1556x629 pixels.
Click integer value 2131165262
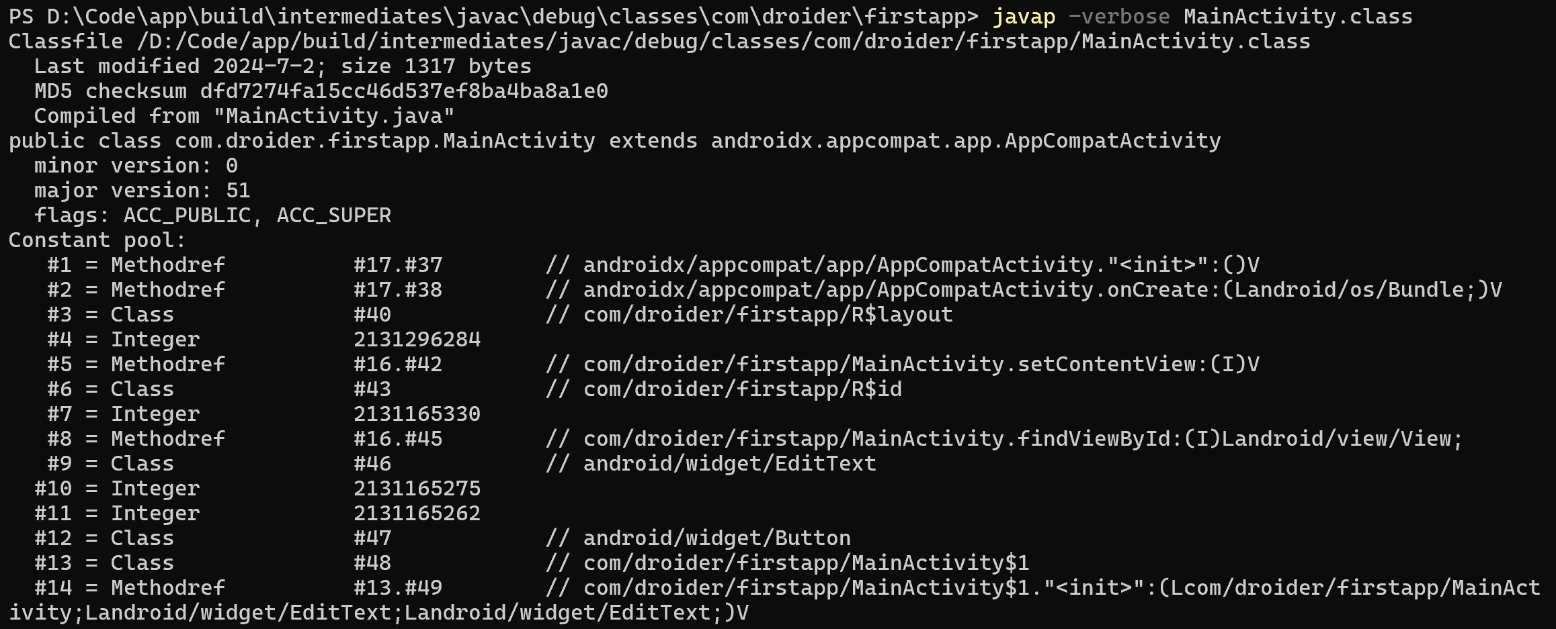click(417, 513)
